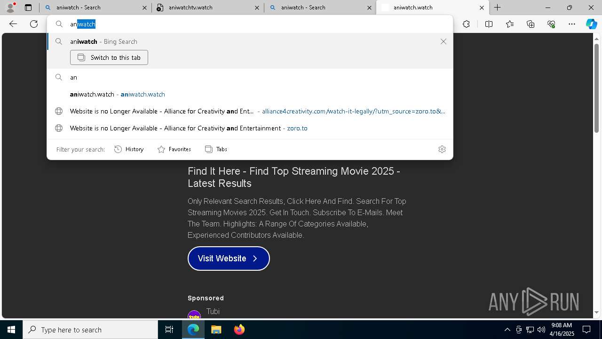Open the Collections toolbar icon

click(x=531, y=24)
